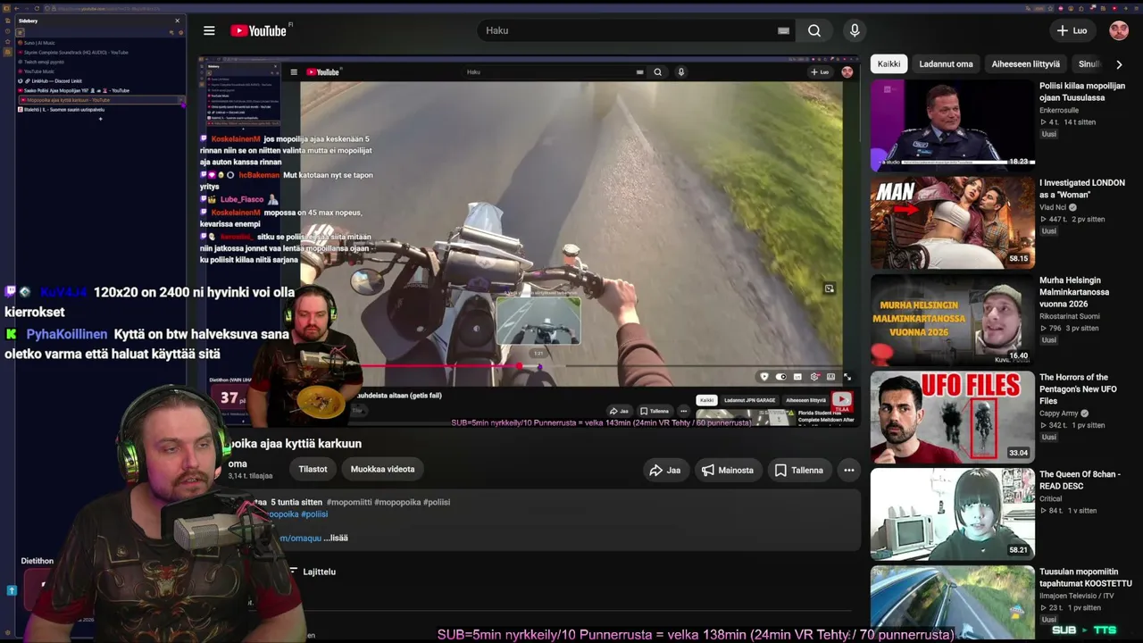Screen dimensions: 1143x643
Task: Open the hamburger menu in inner YouTube video
Action: pos(294,72)
